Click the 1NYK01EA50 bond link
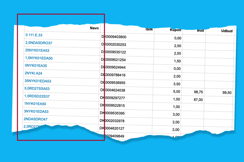The image size is (244, 162). tap(35, 104)
